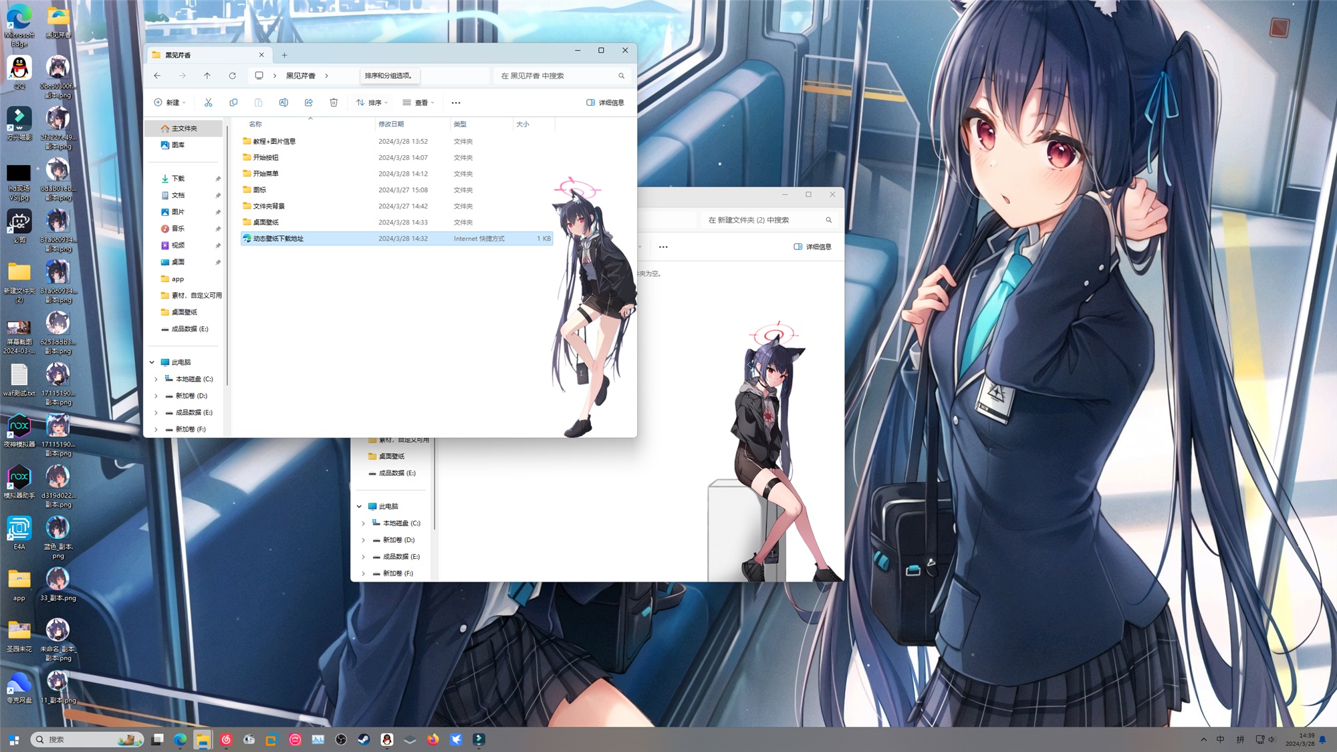The width and height of the screenshot is (1337, 752).
Task: Toggle the 详细信息 details pane button
Action: coord(605,102)
